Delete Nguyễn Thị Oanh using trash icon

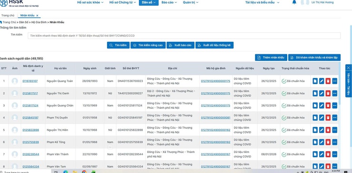coord(328,93)
